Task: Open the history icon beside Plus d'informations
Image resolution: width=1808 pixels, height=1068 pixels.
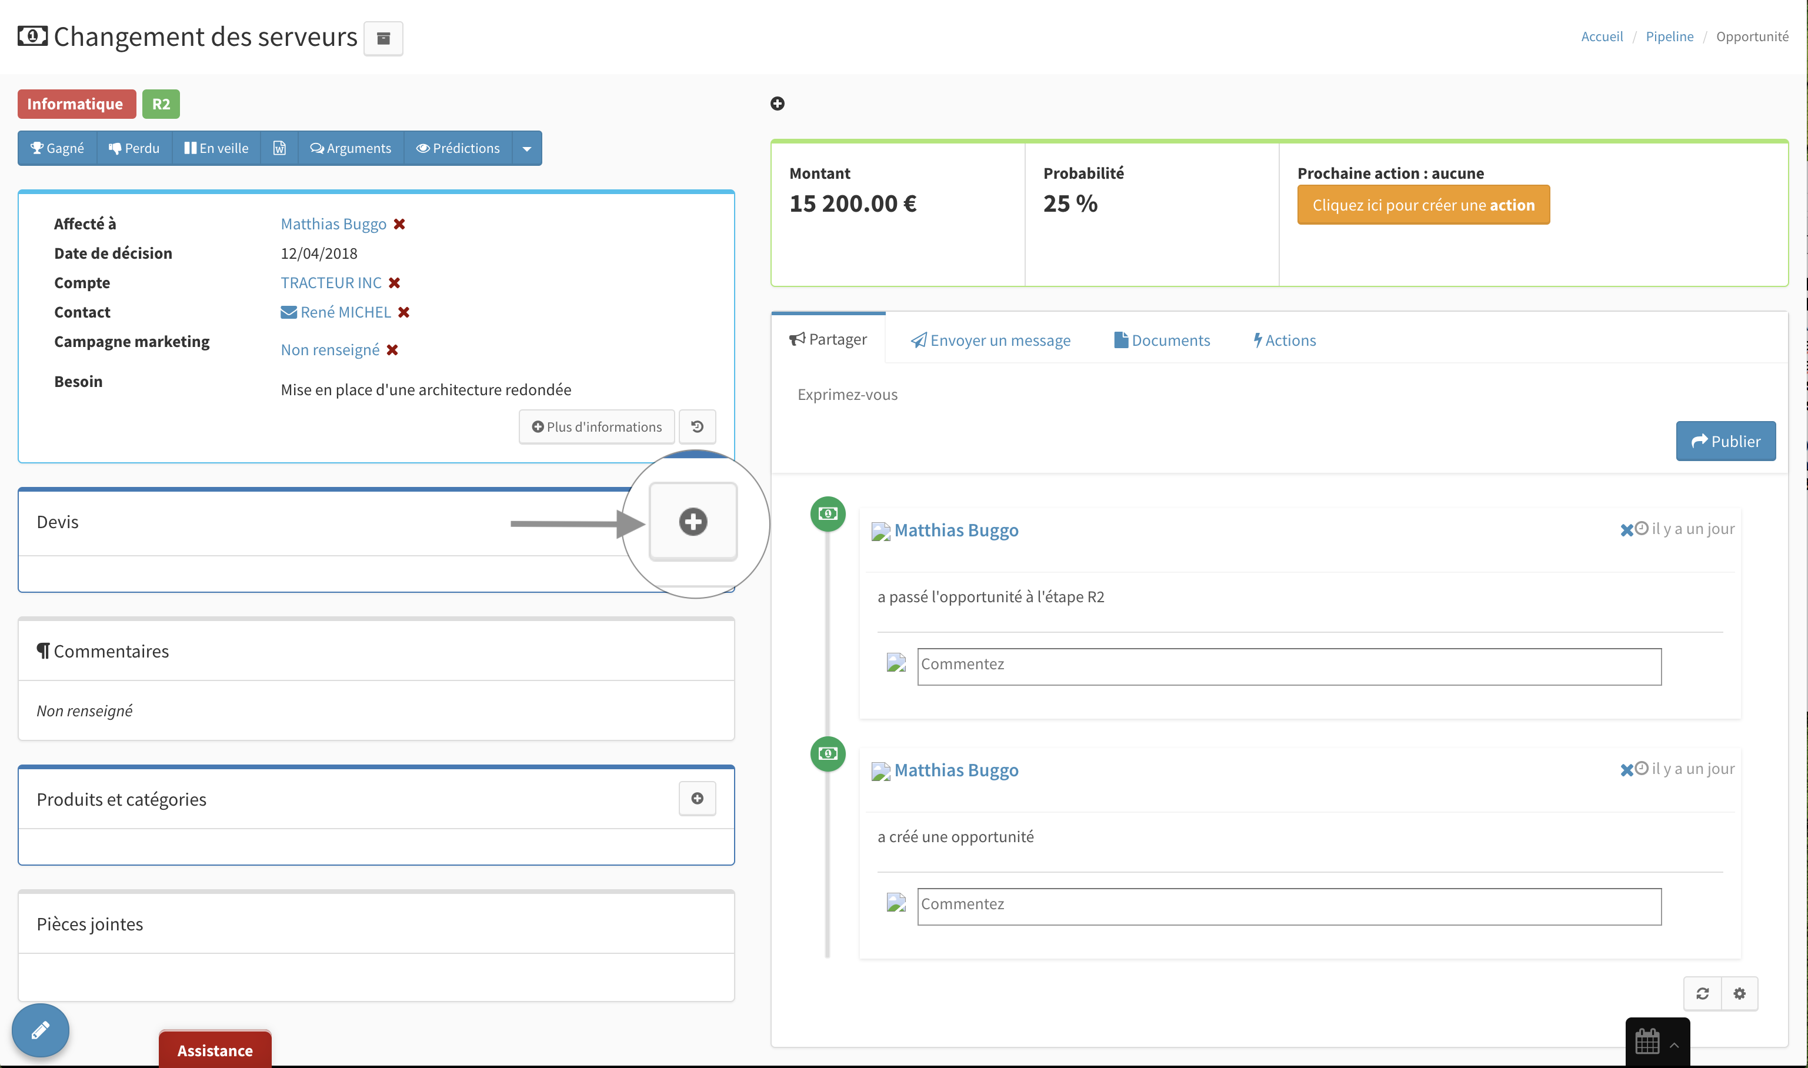Action: [697, 427]
